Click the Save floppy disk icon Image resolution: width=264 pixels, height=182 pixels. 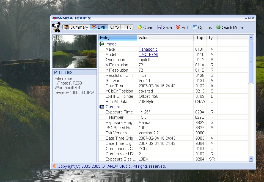tap(159, 27)
